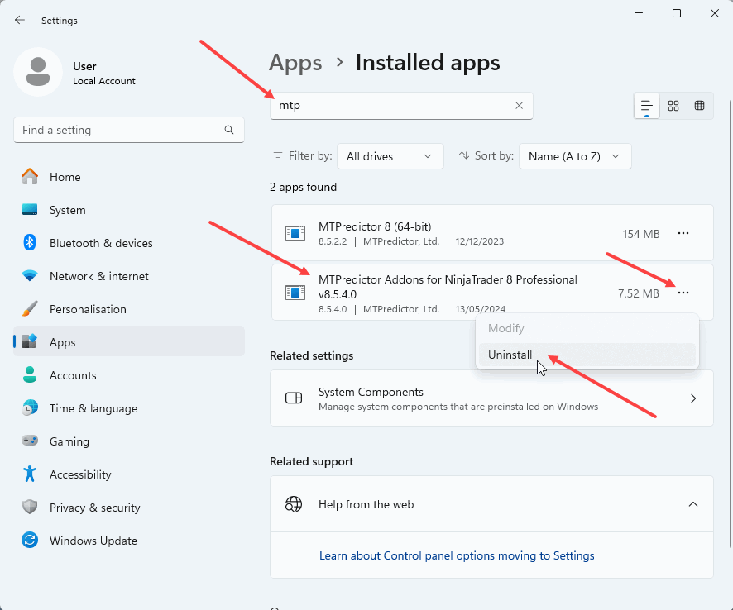Click the Apps breadcrumb link
The image size is (733, 610).
tap(295, 63)
